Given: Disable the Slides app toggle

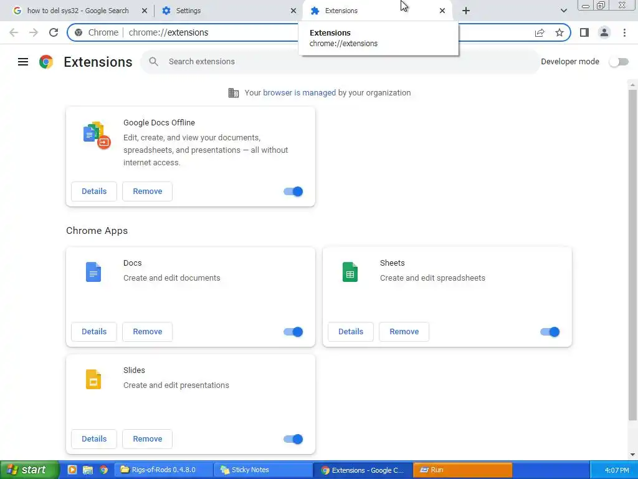Looking at the screenshot, I should (293, 439).
